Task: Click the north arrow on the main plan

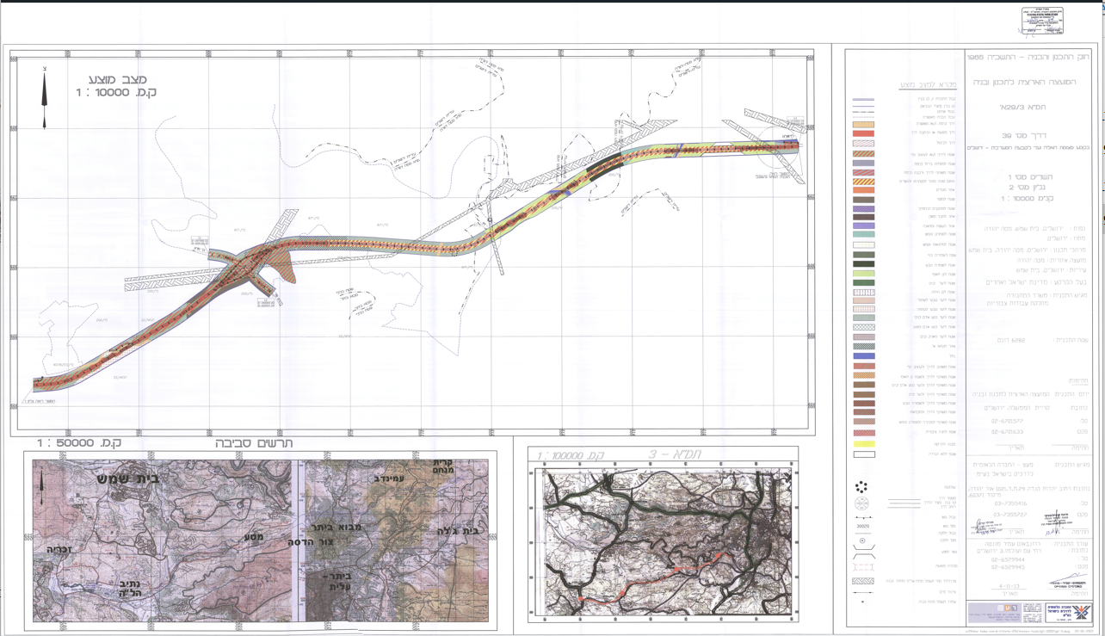Action: (45, 98)
